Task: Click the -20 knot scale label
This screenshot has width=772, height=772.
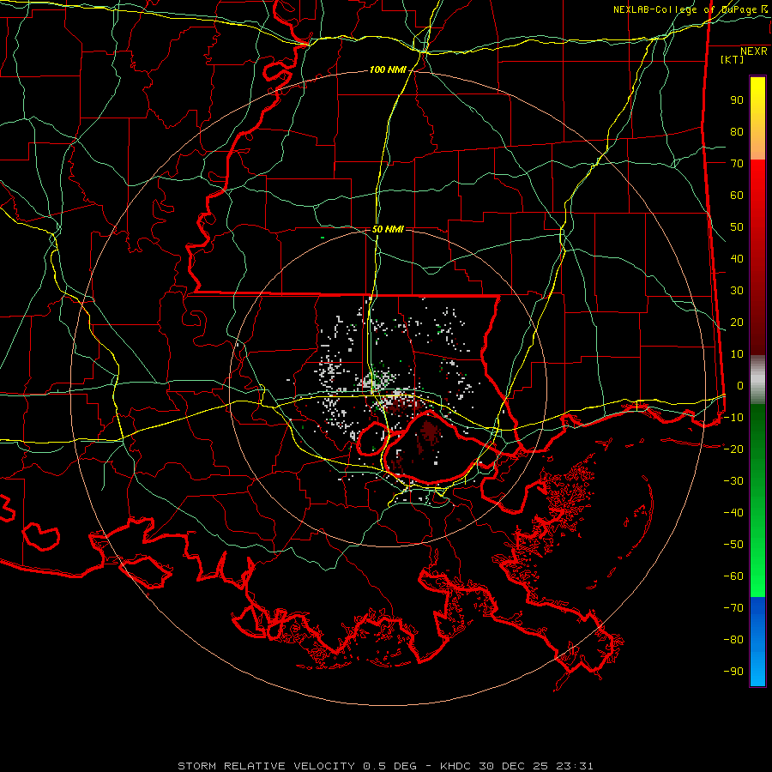Action: tap(733, 449)
